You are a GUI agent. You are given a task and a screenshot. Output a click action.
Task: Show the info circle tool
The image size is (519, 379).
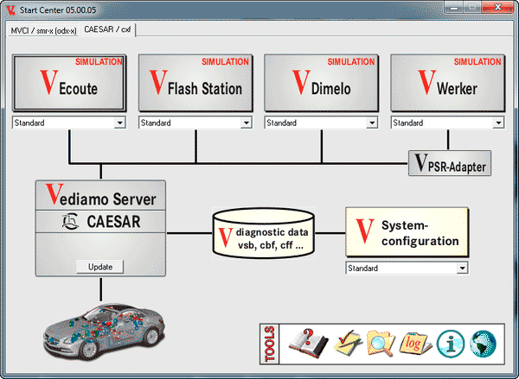pyautogui.click(x=451, y=342)
